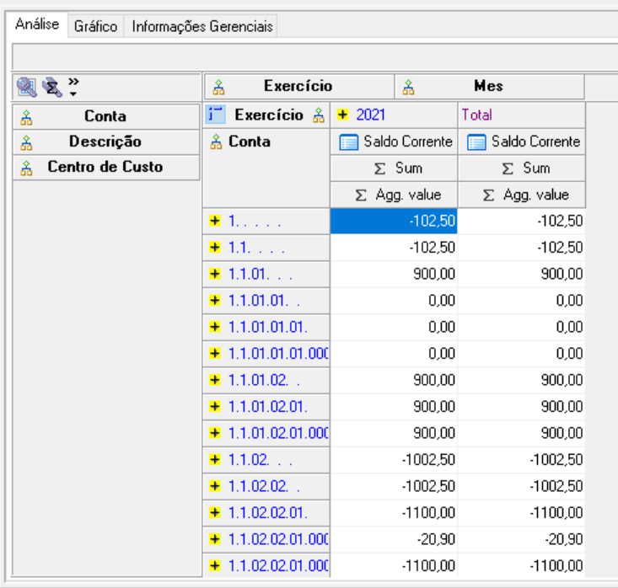This screenshot has height=588, width=618.
Task: Select the Centro de Custo field
Action: pyautogui.click(x=106, y=167)
